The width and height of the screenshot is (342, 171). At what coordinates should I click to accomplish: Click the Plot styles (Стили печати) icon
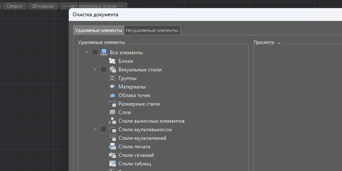coord(112,147)
